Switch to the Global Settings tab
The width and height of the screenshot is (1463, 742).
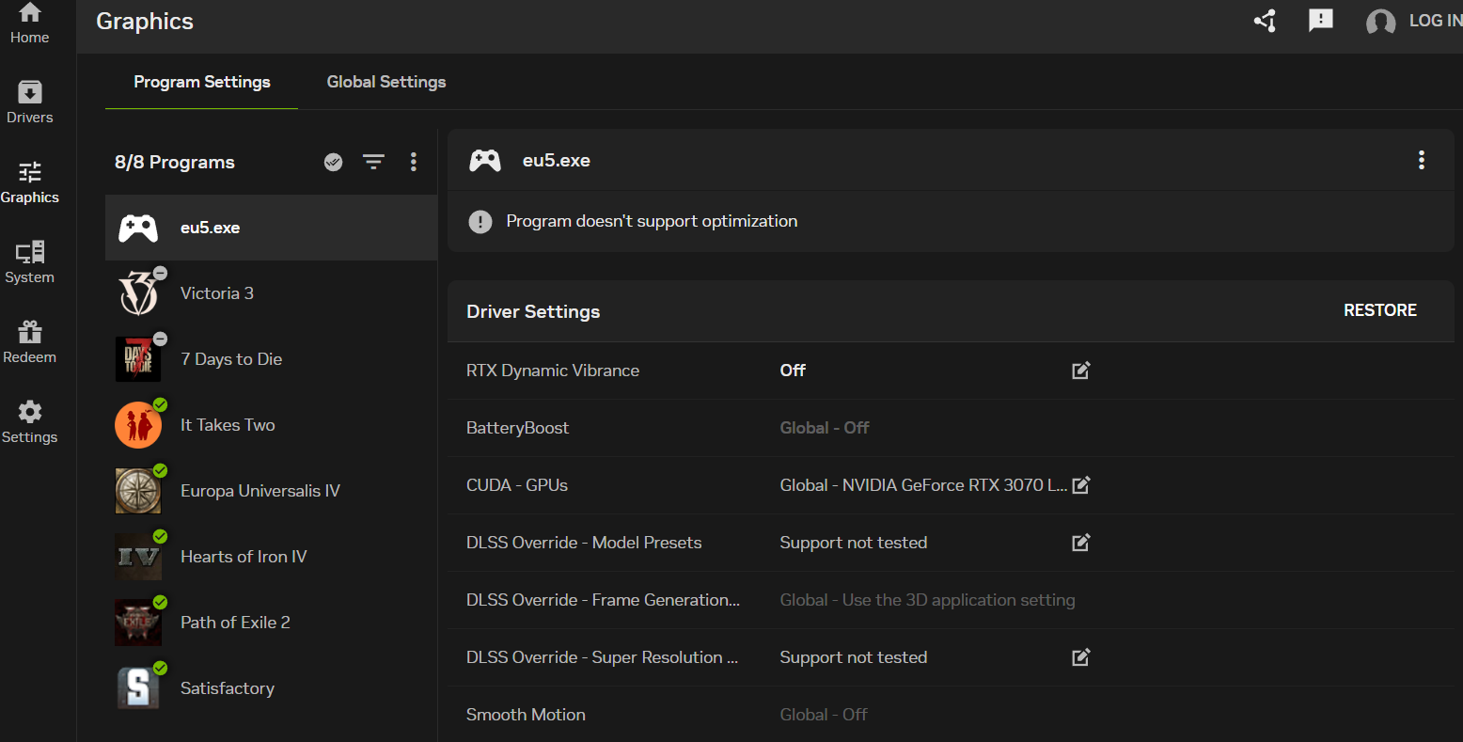[385, 82]
